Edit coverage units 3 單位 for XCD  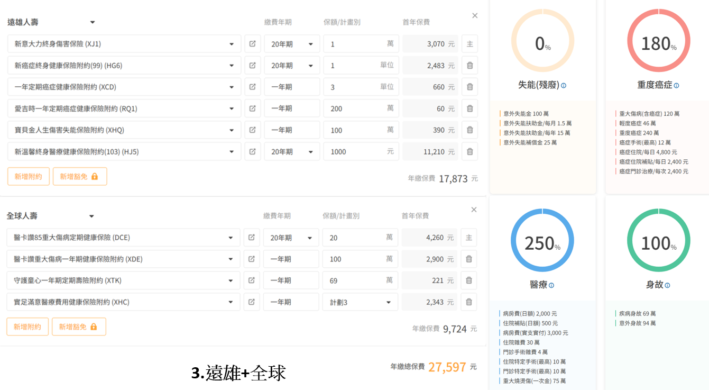[361, 87]
